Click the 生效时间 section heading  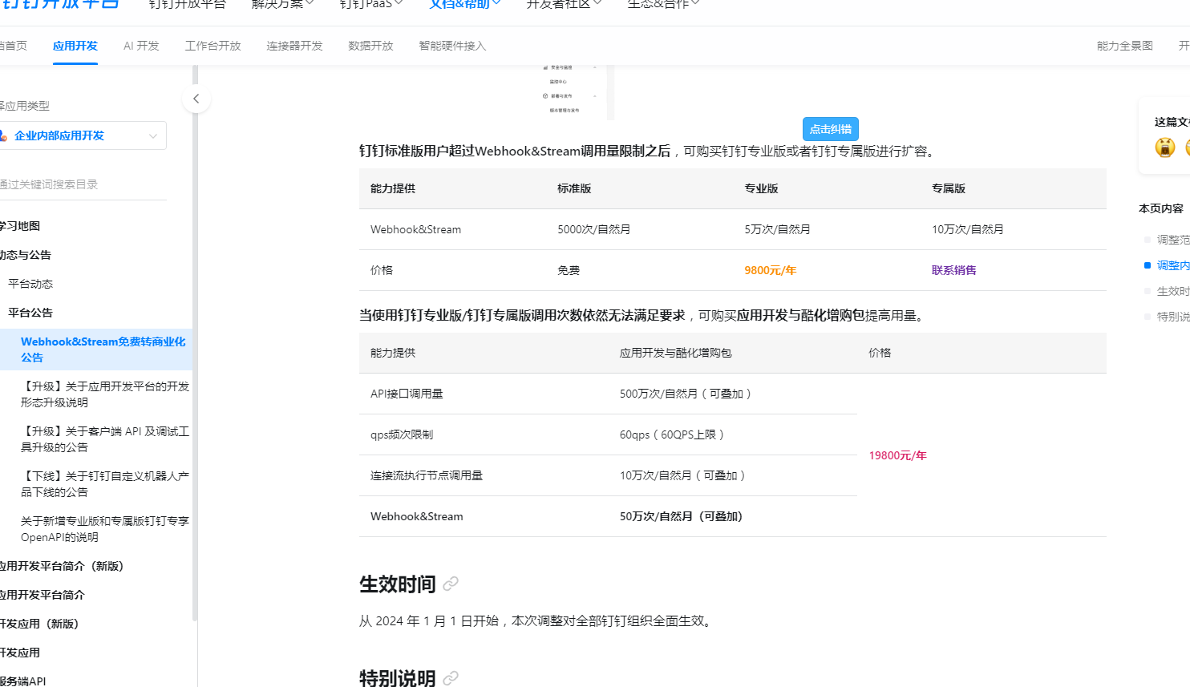click(x=398, y=584)
